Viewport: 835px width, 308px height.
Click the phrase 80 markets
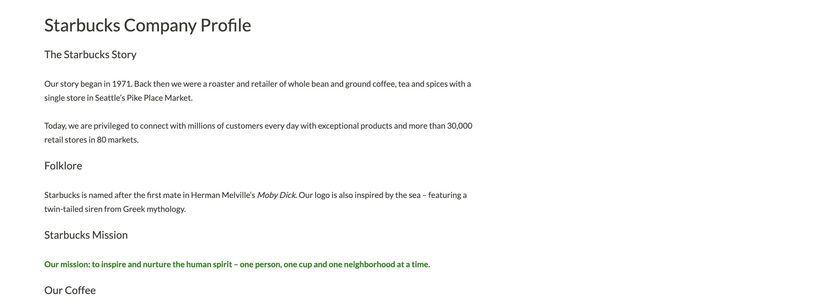pos(117,140)
